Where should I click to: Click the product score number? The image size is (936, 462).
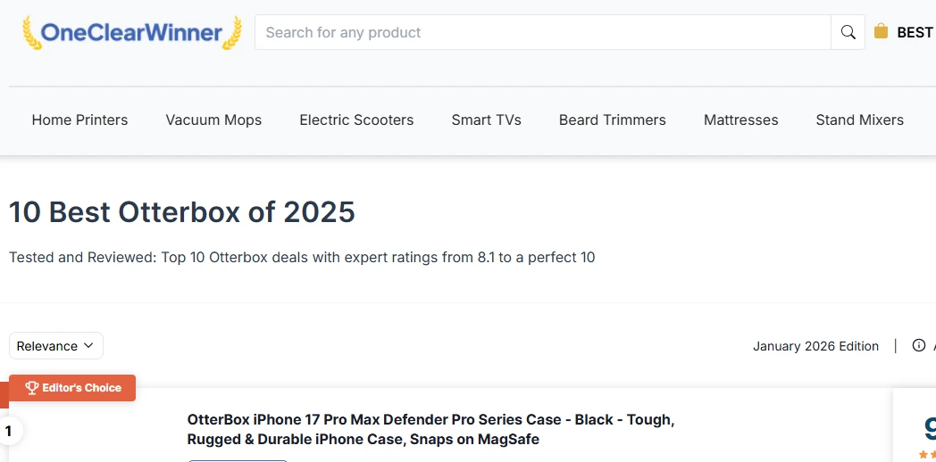[x=929, y=429]
